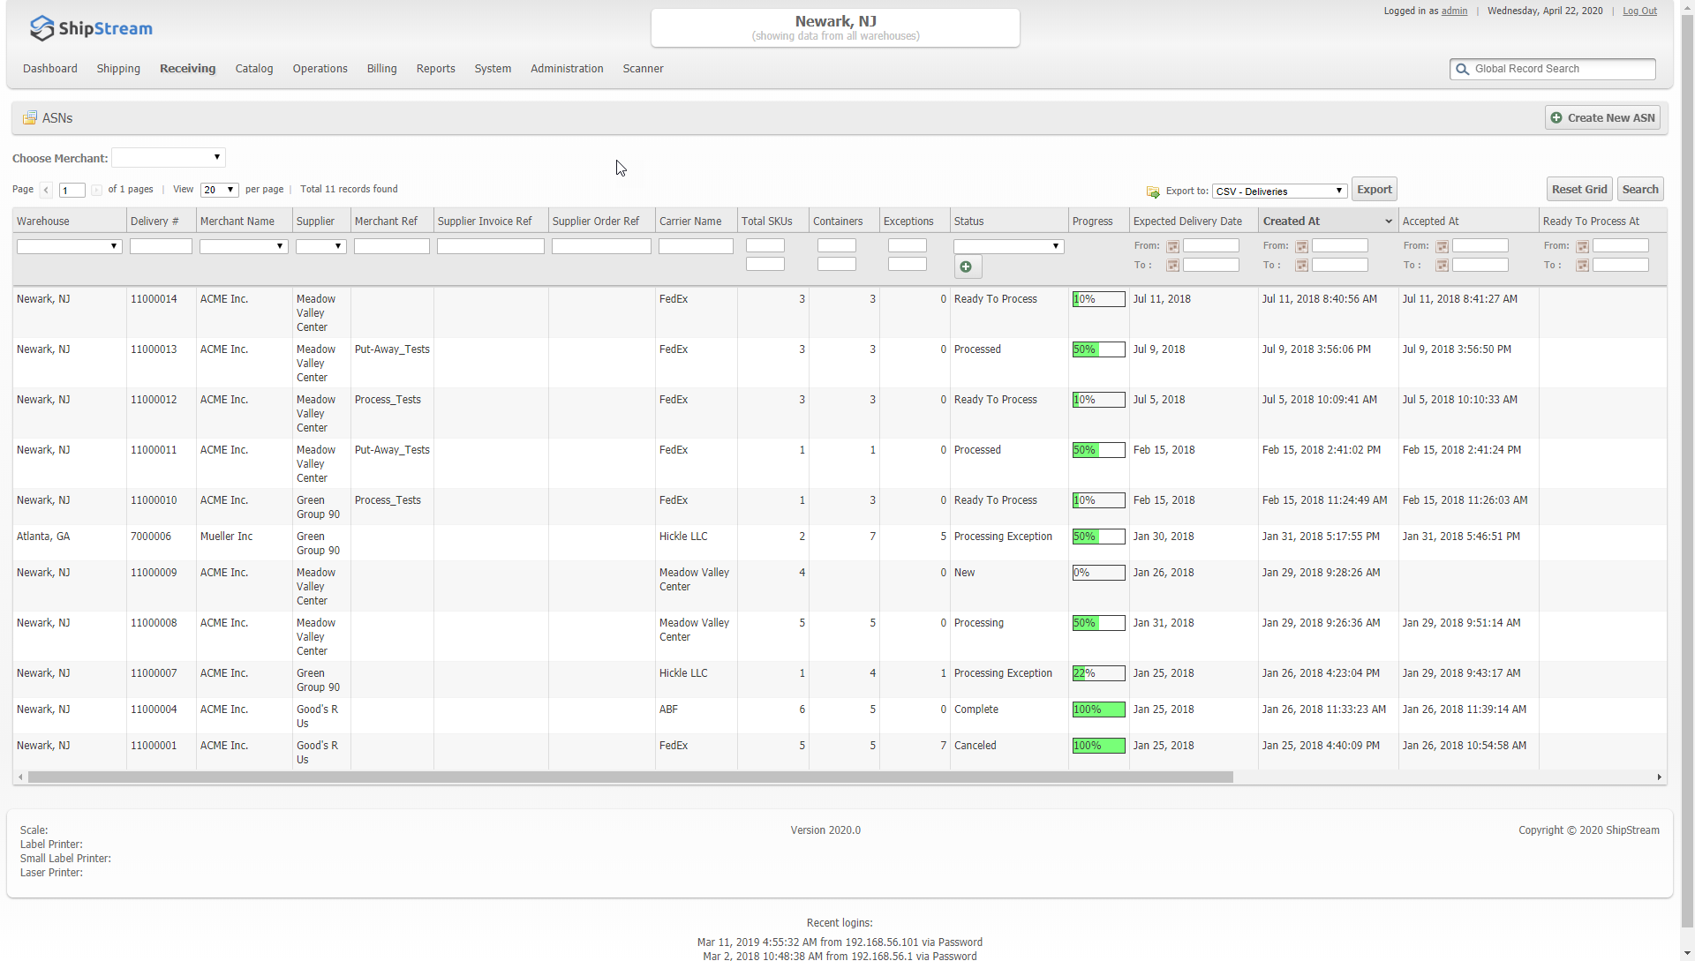The image size is (1695, 961).
Task: Open calendar for Ready To Process From
Action: click(1582, 246)
